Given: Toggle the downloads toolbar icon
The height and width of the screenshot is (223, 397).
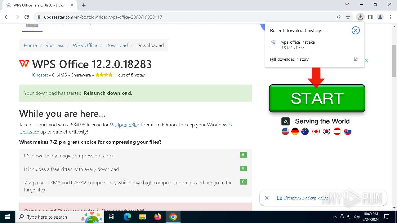Looking at the screenshot, I should pyautogui.click(x=360, y=17).
